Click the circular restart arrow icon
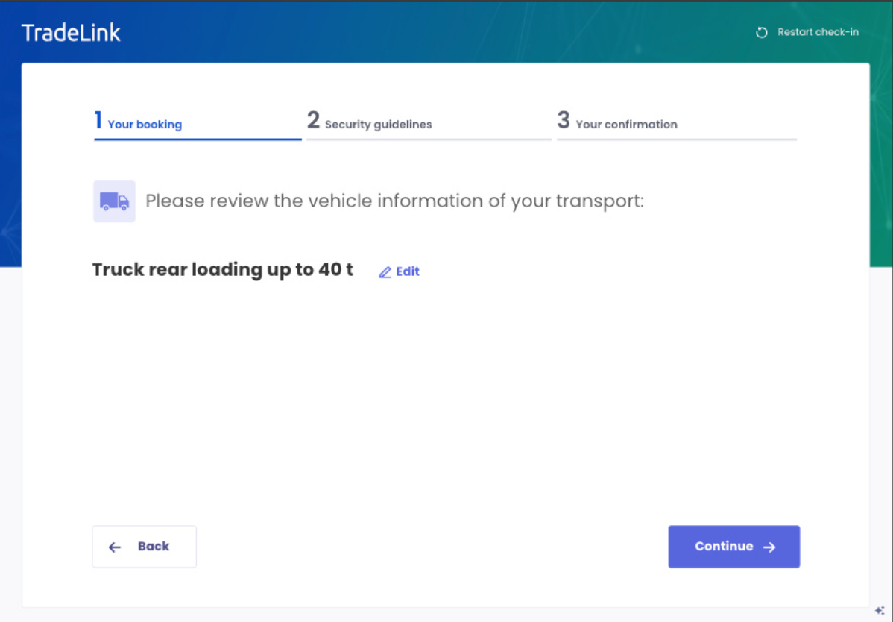 [761, 33]
